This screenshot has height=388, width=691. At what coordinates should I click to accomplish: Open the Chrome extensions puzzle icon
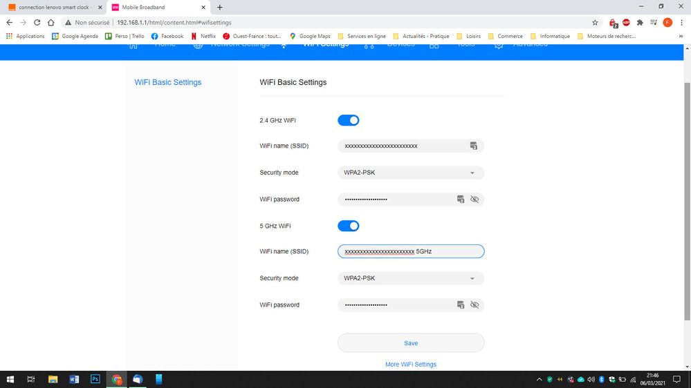[640, 22]
